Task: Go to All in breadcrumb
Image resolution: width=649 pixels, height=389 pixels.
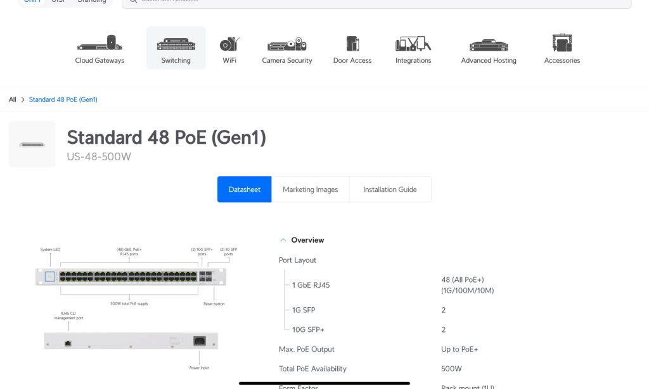Action: click(13, 99)
